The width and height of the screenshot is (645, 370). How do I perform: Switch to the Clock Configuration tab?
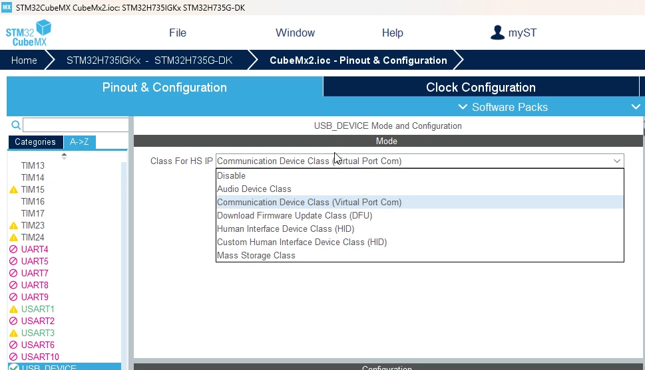coord(481,87)
